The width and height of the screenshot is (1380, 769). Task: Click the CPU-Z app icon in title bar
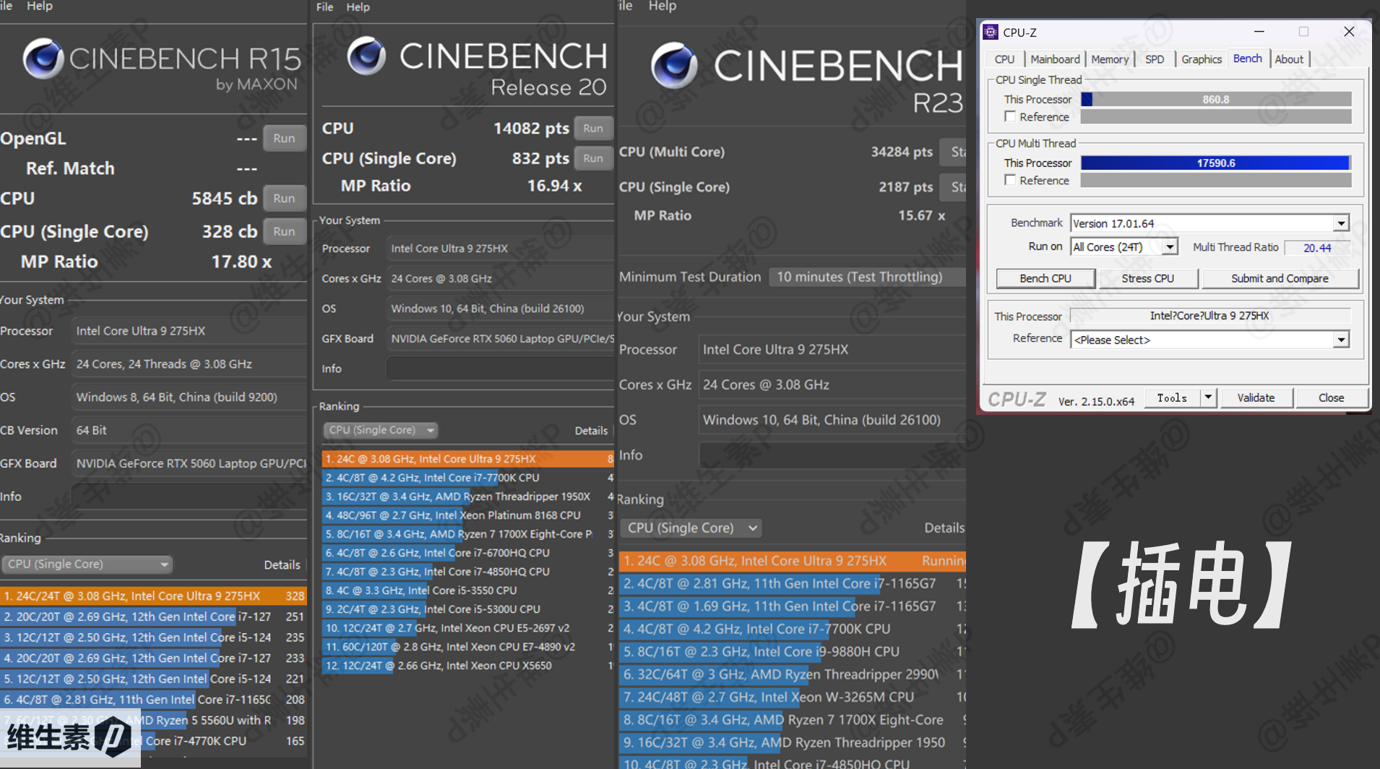point(991,33)
